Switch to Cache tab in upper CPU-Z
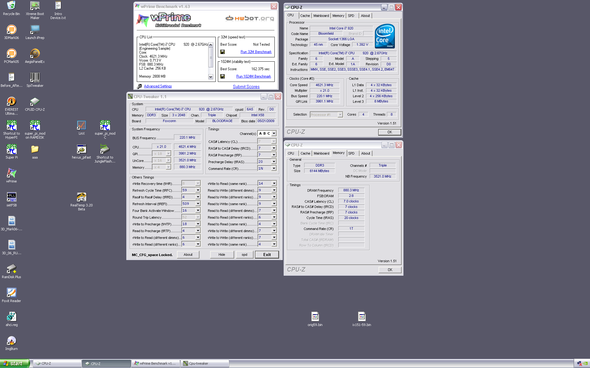590x368 pixels. pyautogui.click(x=305, y=16)
